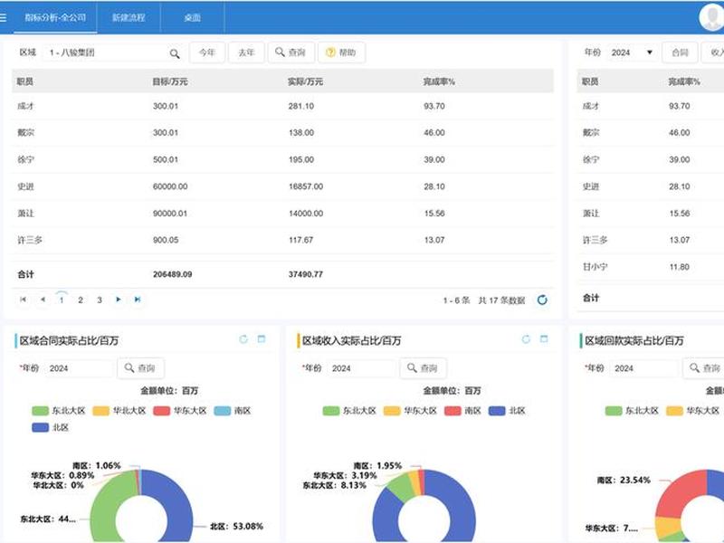This screenshot has height=543, width=724.
Task: Switch to the 指标分析-全公司 tab
Action: [55, 17]
